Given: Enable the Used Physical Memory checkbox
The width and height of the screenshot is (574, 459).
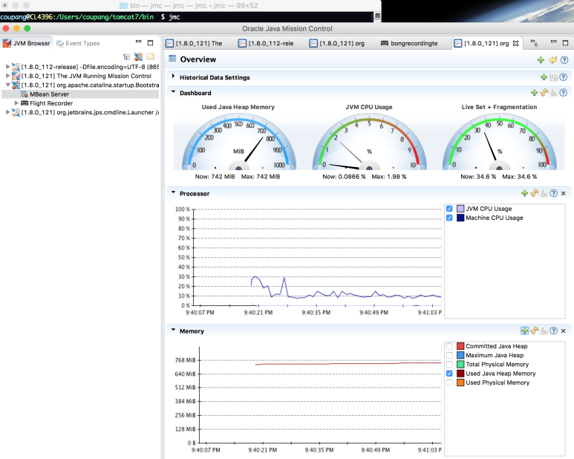Looking at the screenshot, I should tap(449, 382).
